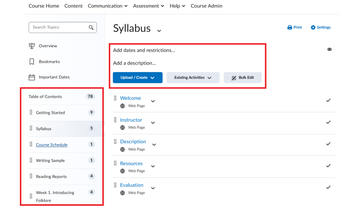362x206 pixels.
Task: Click the Table of Contents 78 badge
Action: click(90, 96)
